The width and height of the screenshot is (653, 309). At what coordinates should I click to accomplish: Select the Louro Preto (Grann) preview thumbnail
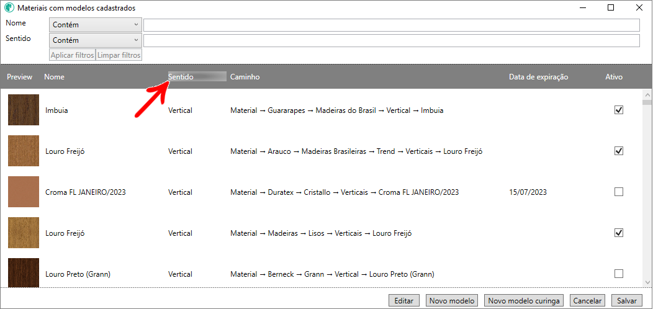point(24,272)
